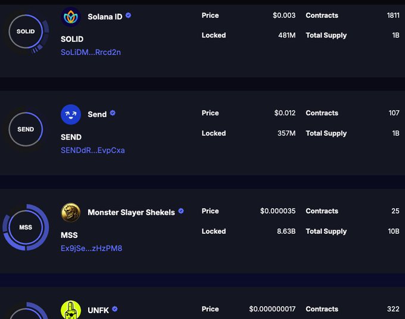
Task: Click the 1811 contracts count for Solana ID
Action: [393, 16]
